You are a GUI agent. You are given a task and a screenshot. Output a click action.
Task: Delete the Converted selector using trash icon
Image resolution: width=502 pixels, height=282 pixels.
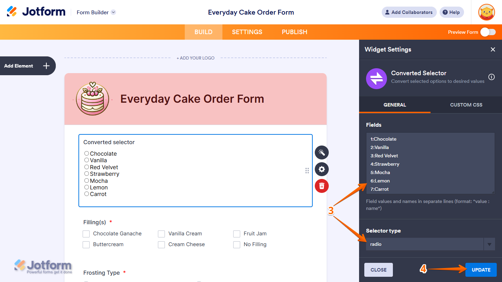pos(321,186)
